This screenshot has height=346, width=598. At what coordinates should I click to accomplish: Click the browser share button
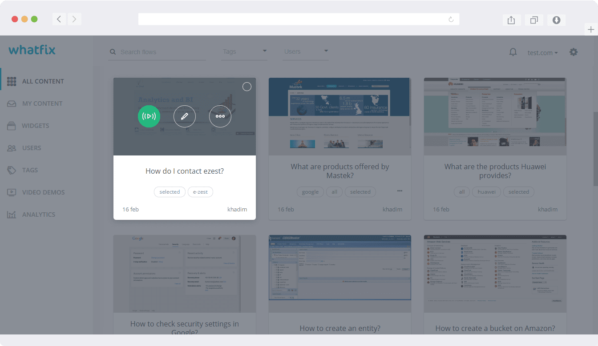(511, 20)
